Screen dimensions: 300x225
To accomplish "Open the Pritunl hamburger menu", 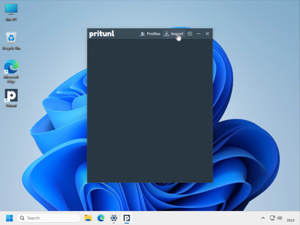I will coord(190,34).
